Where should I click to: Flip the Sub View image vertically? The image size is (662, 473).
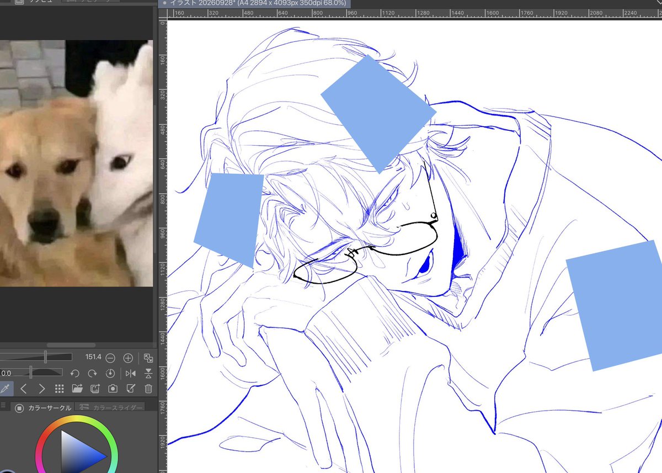coord(148,373)
